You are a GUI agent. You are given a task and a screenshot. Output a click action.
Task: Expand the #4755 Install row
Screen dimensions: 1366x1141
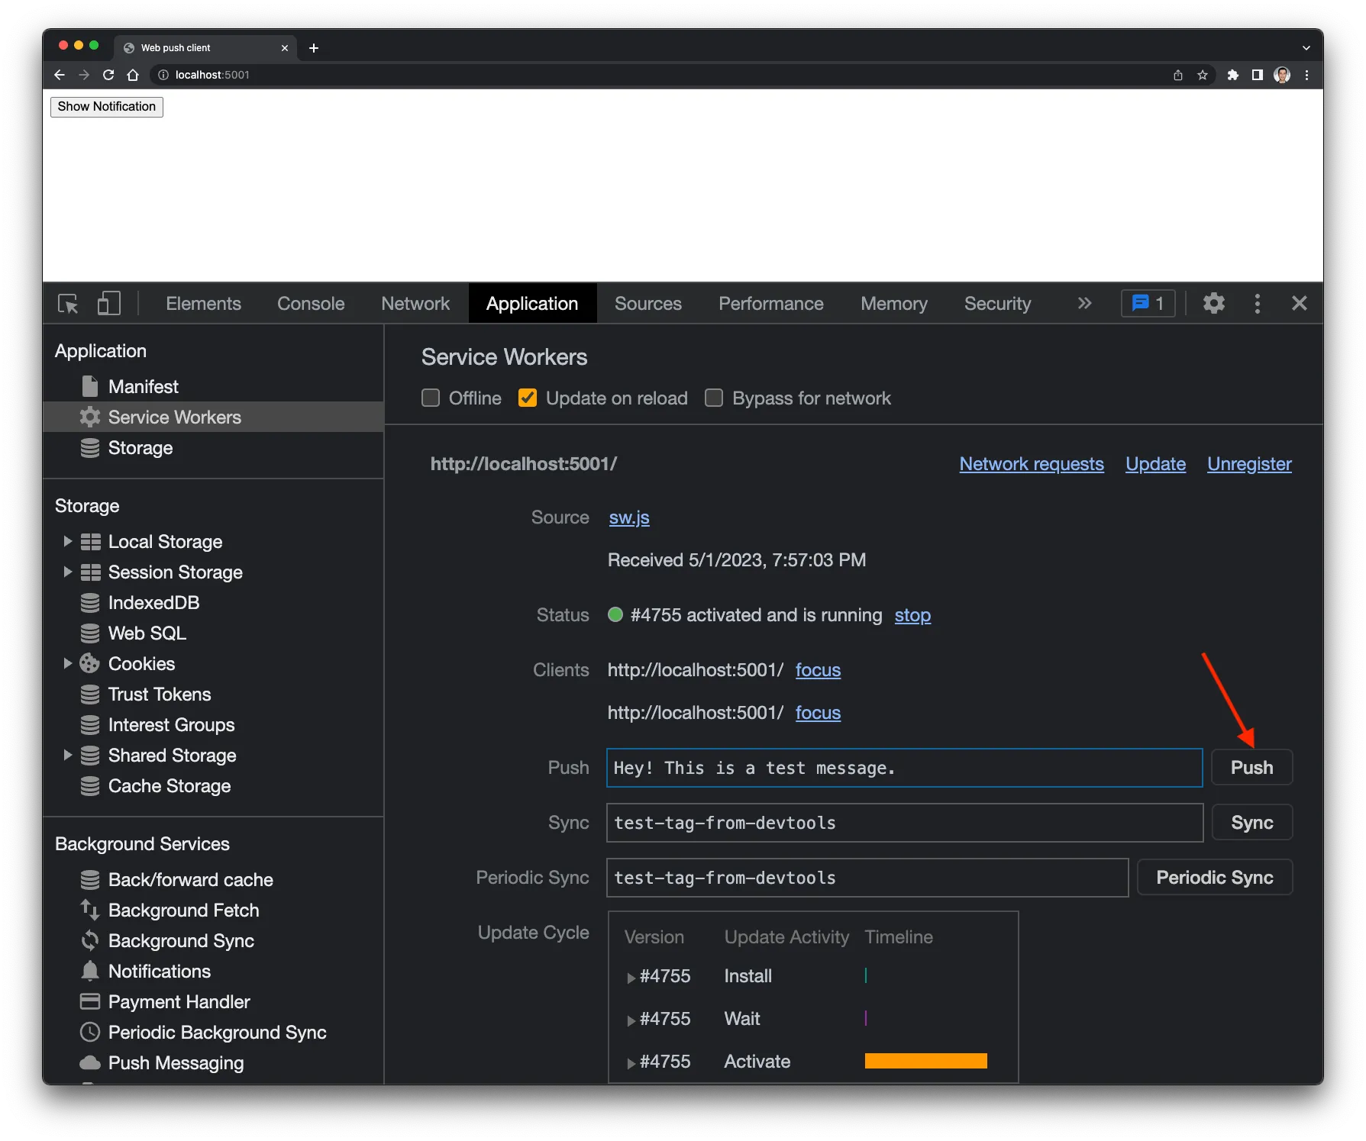(x=631, y=978)
